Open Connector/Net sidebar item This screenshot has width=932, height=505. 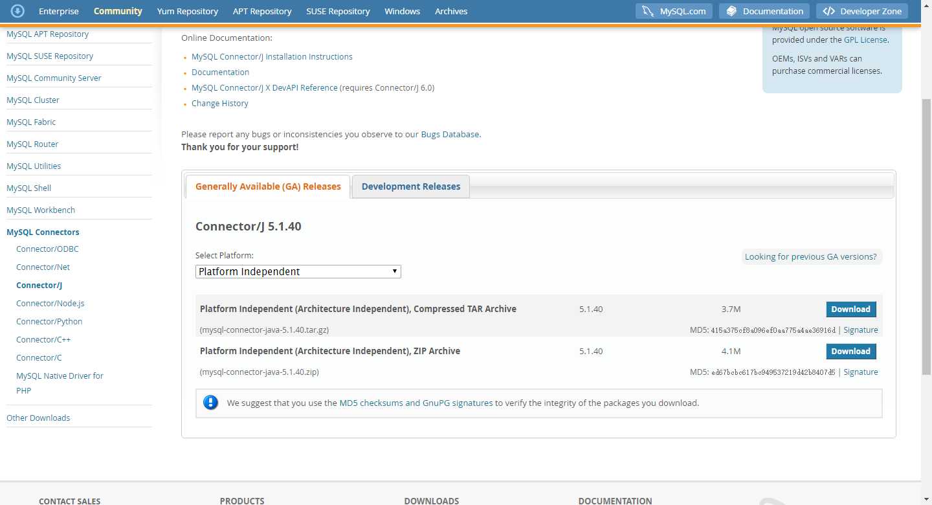coord(43,267)
